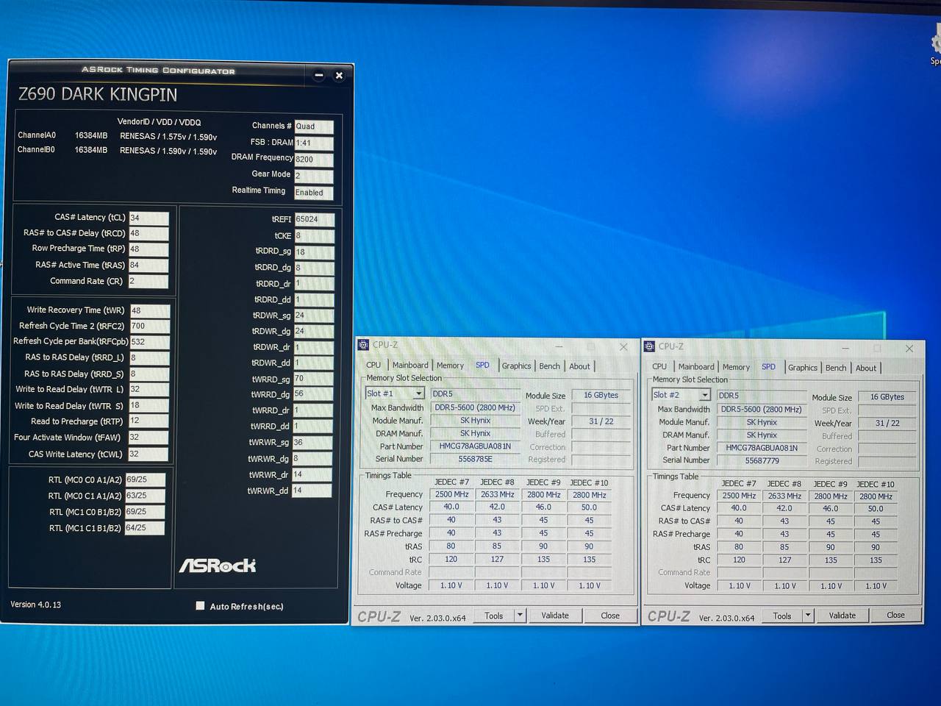941x706 pixels.
Task: Click the Version 4.0.13 label
Action: 36,605
